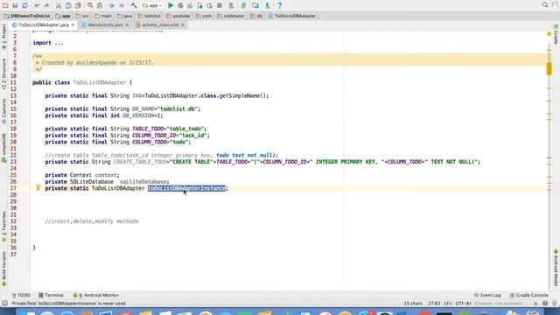Open the Android Model side panel
Viewport: 560px width, 315px height.
coord(556,268)
